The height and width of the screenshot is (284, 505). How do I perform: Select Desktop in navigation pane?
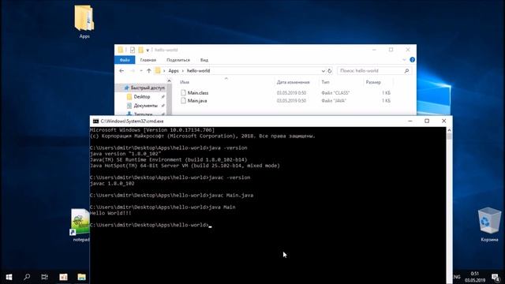tap(142, 96)
